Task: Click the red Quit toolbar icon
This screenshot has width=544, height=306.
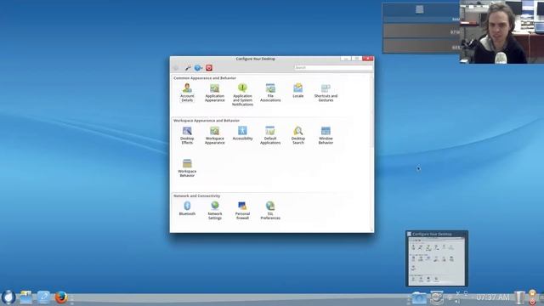Action: point(209,68)
